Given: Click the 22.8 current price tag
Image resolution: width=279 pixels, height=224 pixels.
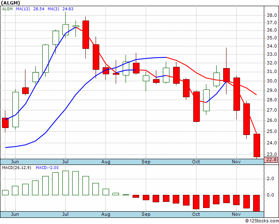Looking at the screenshot, I should tap(271, 160).
